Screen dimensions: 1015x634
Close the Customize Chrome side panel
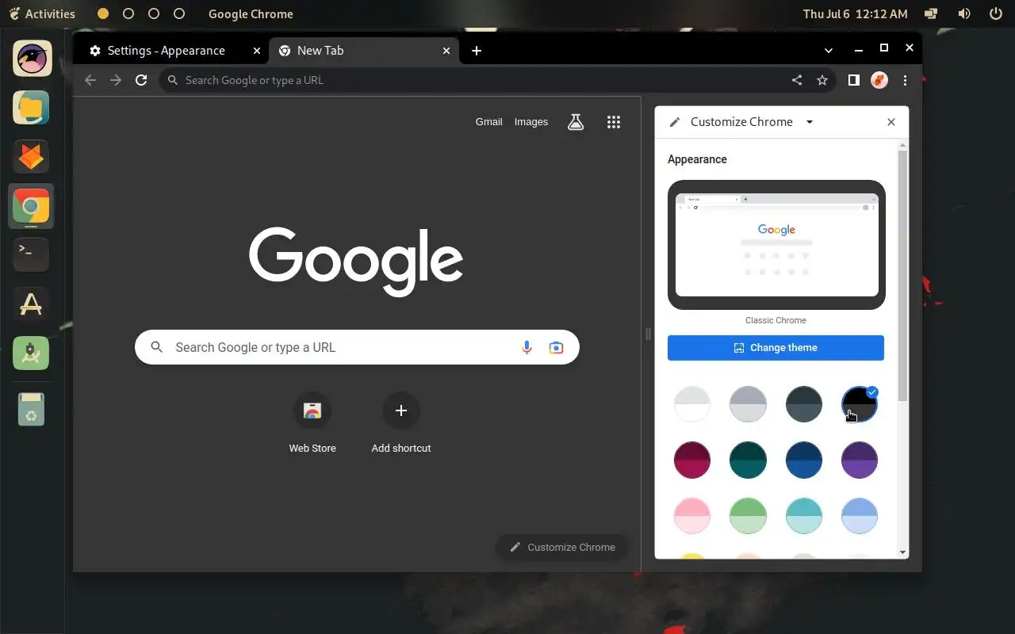click(891, 122)
